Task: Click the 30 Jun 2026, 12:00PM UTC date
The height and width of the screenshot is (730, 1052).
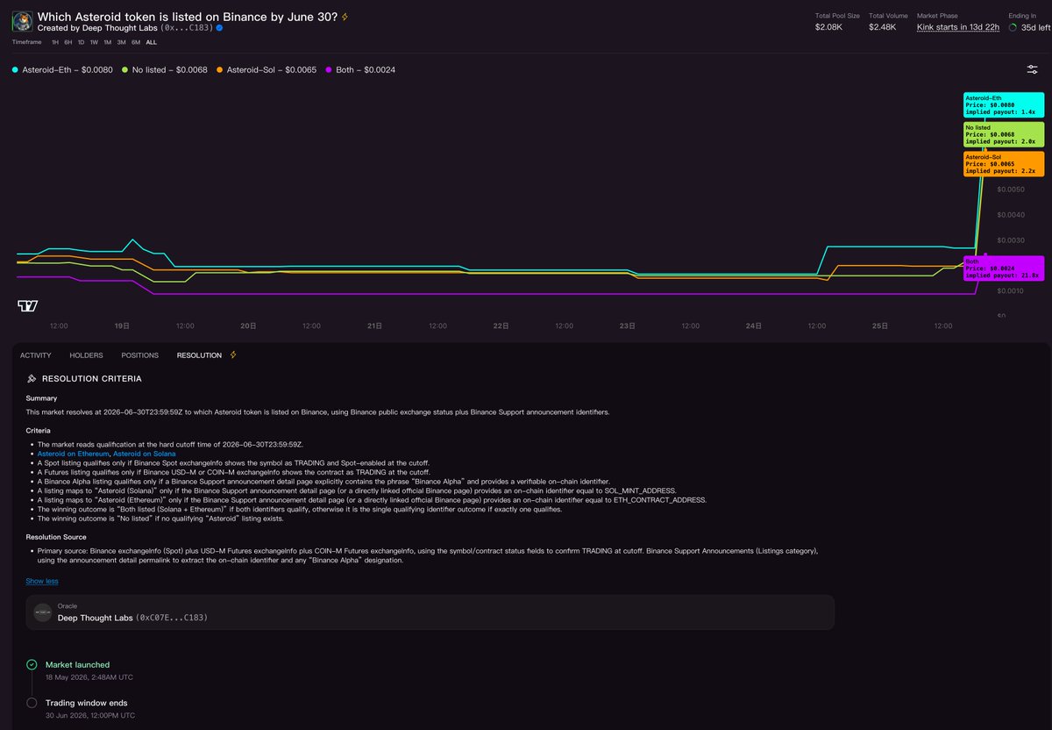Action: 90,715
